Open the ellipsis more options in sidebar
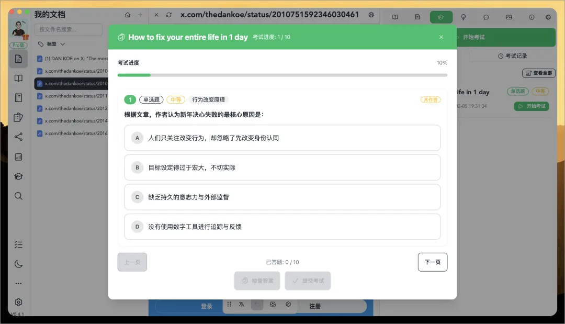The image size is (565, 324). point(18,283)
